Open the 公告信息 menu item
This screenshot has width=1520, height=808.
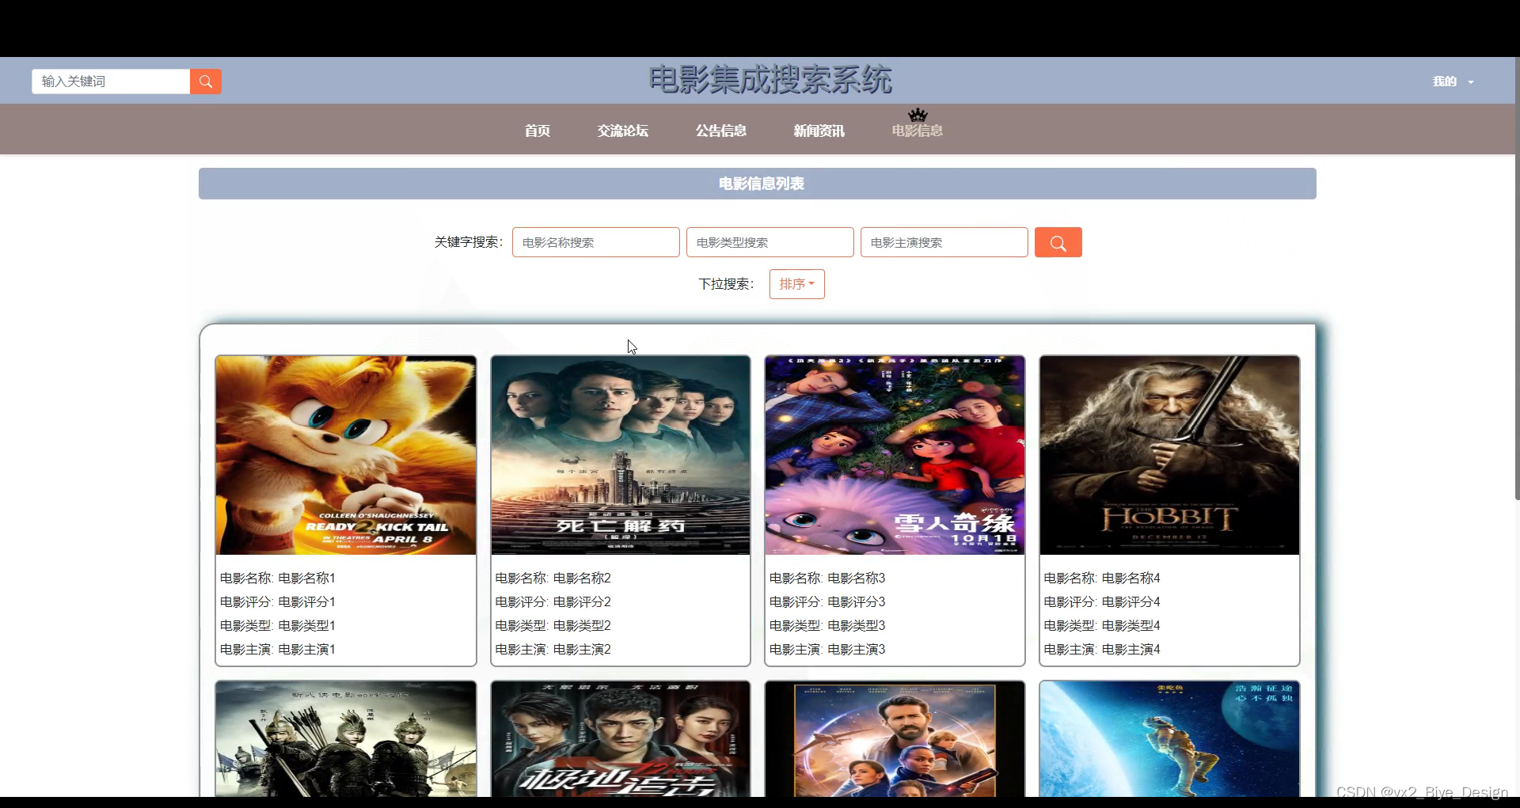pos(721,131)
